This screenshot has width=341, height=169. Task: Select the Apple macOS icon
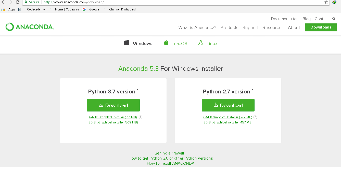166,43
